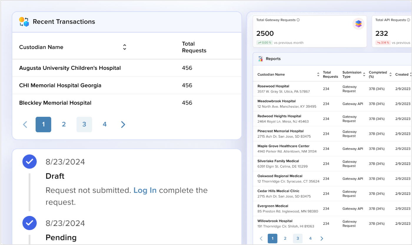Click the Reports chart icon
The image size is (412, 245).
click(x=260, y=59)
